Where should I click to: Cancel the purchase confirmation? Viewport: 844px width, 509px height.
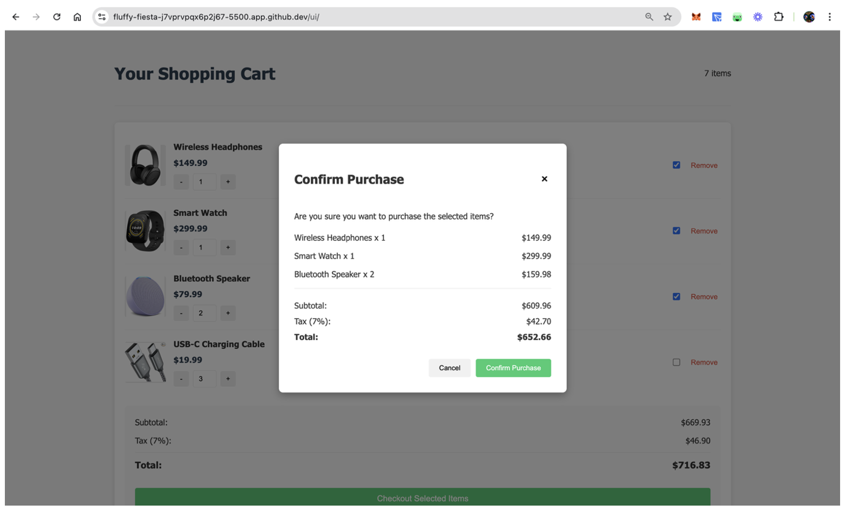[x=449, y=368]
